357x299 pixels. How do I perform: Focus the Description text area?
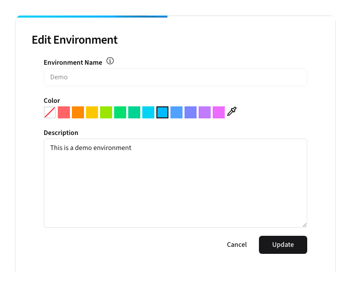point(175,183)
